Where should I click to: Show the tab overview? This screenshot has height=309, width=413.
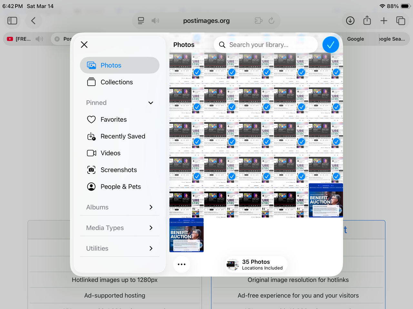click(400, 21)
